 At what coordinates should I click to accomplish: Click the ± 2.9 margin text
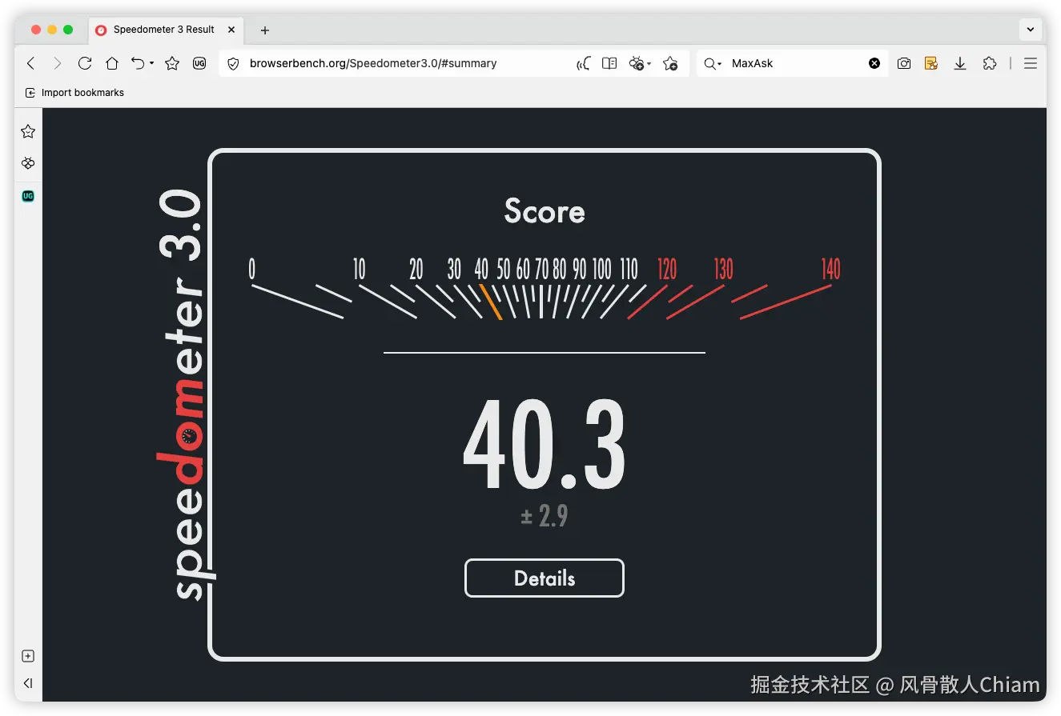coord(545,516)
